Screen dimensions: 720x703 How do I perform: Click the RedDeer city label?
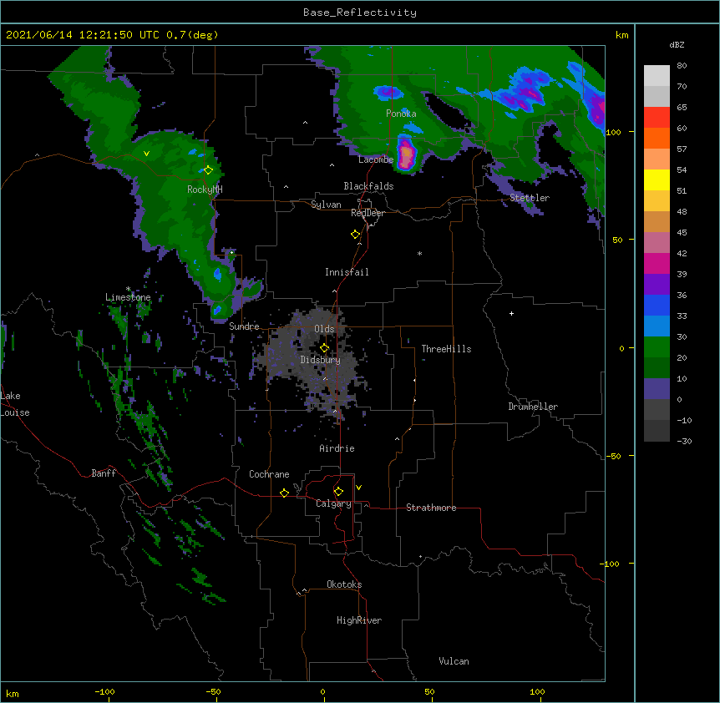[368, 213]
